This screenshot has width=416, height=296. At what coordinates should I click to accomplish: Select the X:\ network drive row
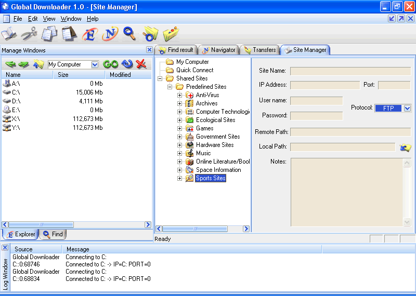point(76,119)
